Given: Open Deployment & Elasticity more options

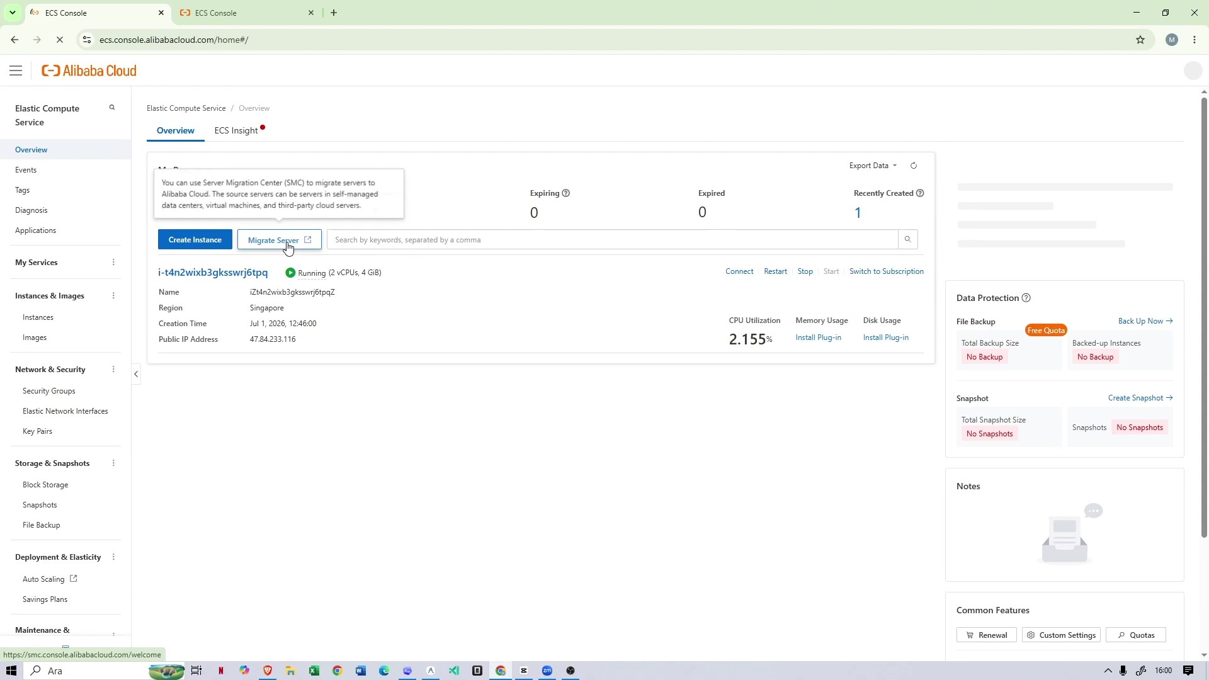Looking at the screenshot, I should 113,557.
